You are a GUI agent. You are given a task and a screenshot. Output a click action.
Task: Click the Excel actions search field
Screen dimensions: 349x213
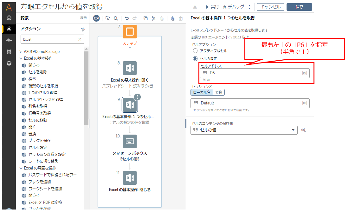(52, 39)
